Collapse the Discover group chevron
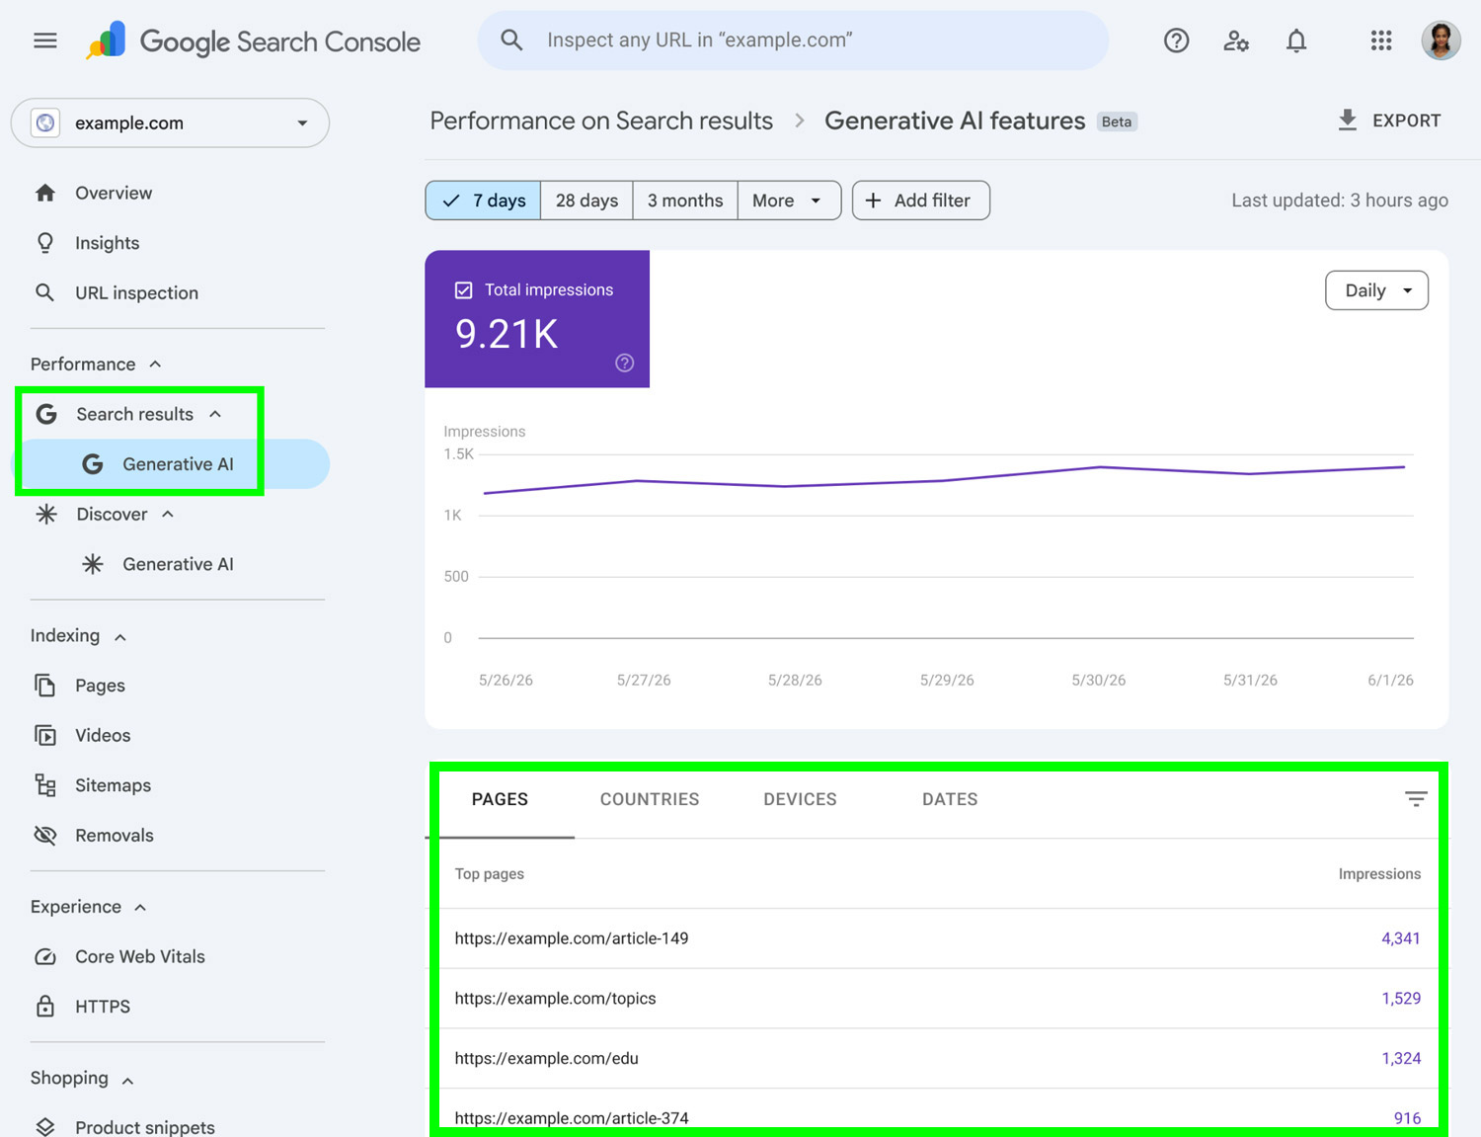 pos(168,515)
